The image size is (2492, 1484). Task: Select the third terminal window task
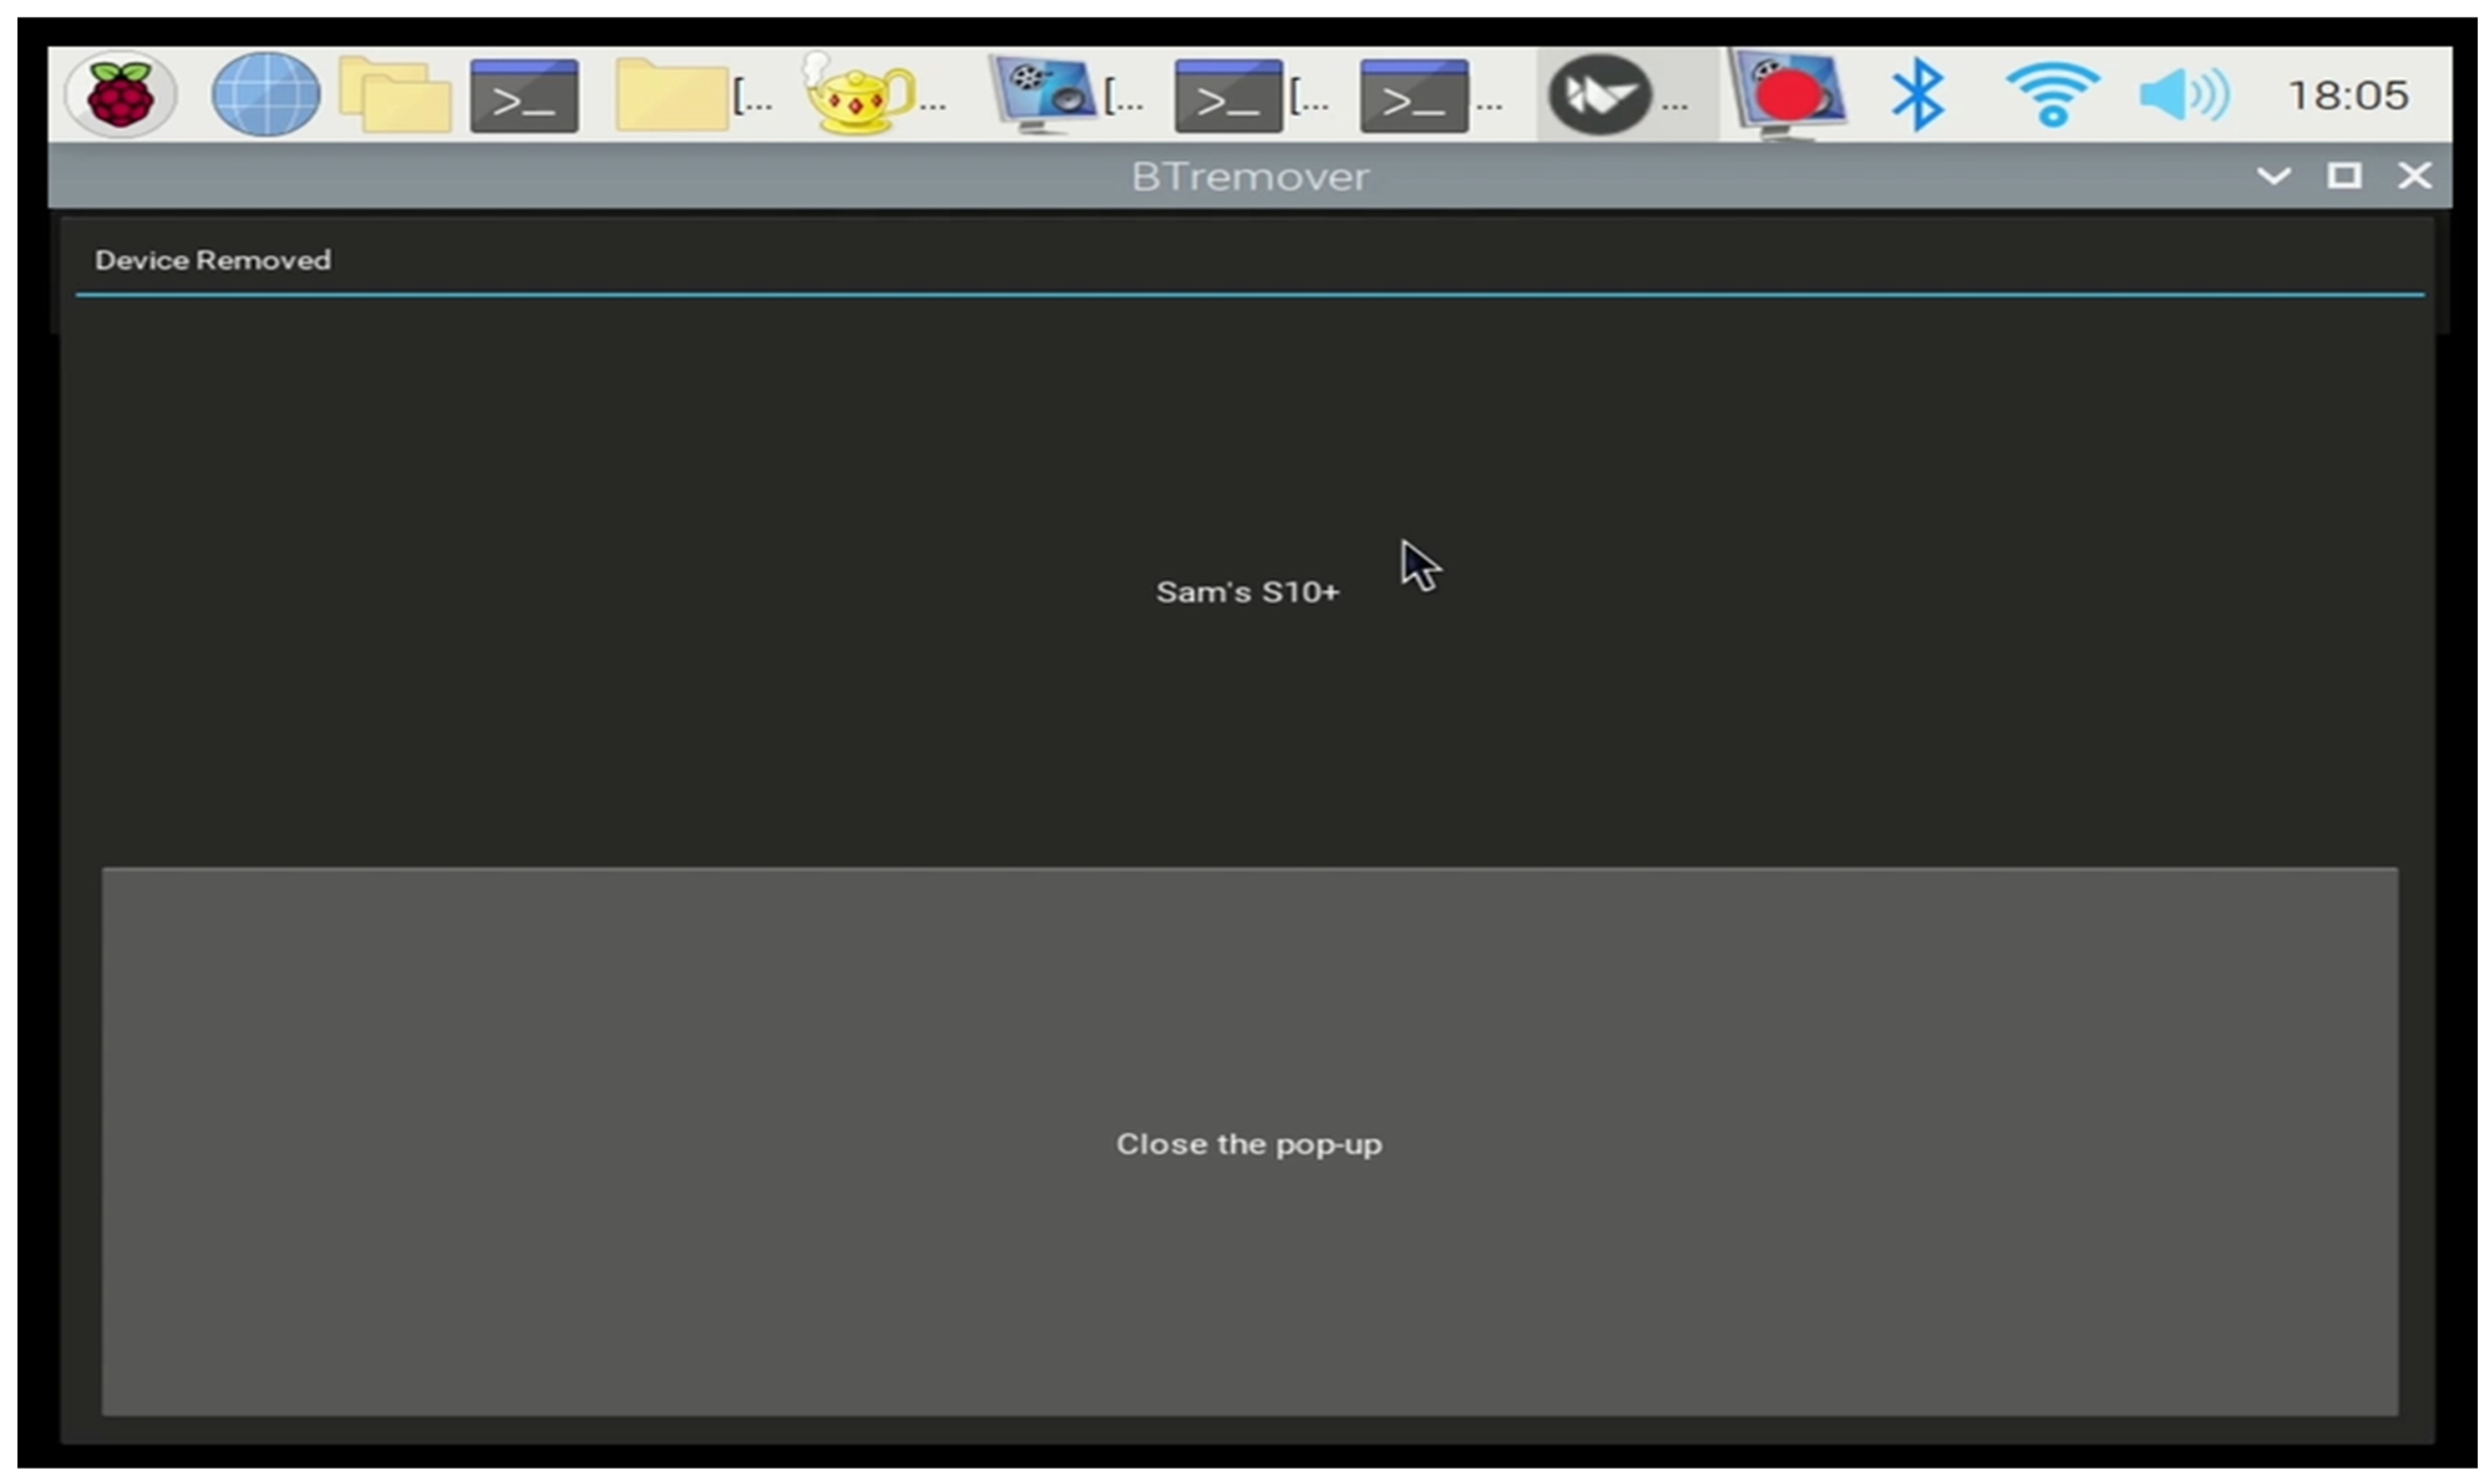coord(1431,97)
